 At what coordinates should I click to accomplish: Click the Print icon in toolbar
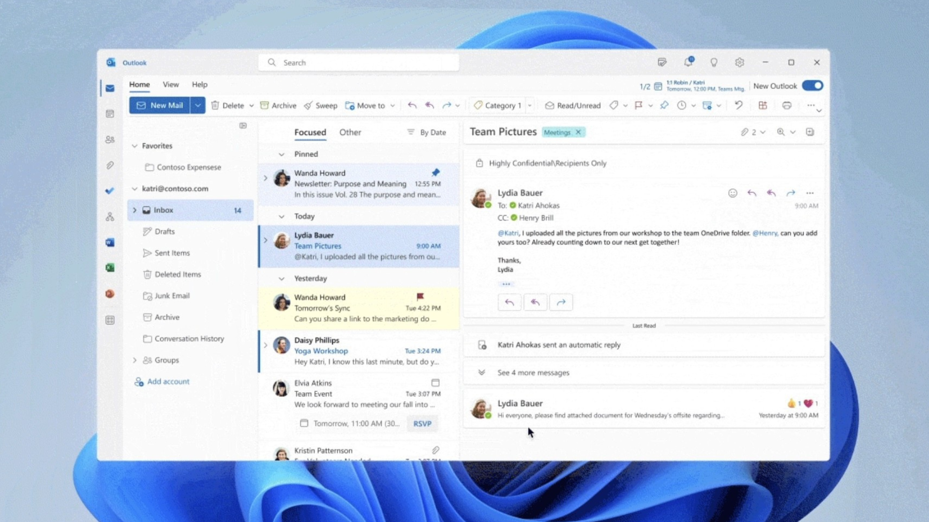click(x=787, y=105)
